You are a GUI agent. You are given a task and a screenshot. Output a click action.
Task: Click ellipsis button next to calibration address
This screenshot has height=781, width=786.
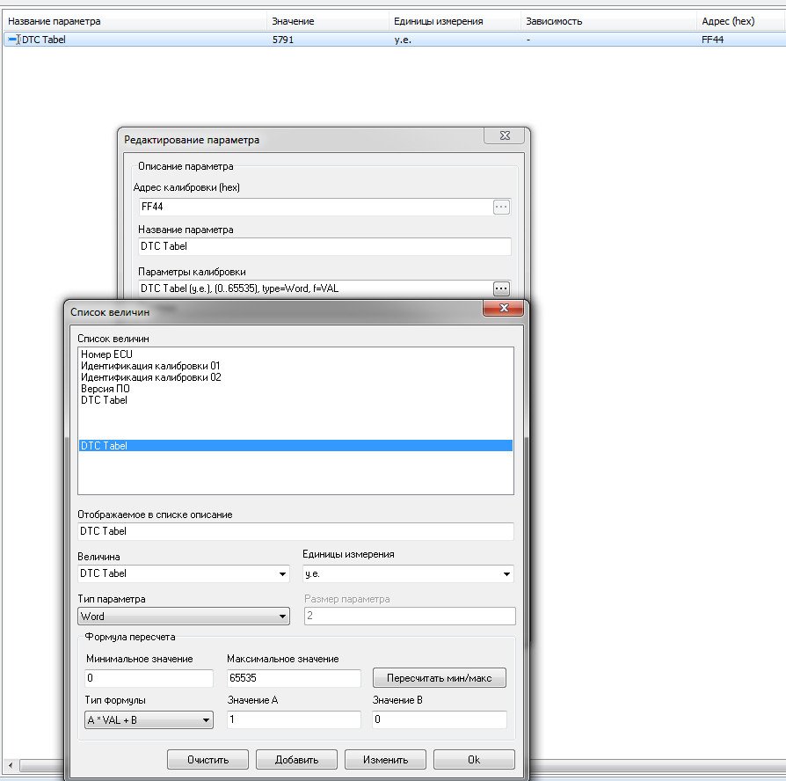click(x=501, y=208)
